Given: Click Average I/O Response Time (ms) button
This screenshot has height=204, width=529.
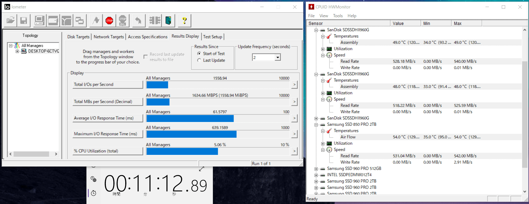Looking at the screenshot, I should (108, 118).
